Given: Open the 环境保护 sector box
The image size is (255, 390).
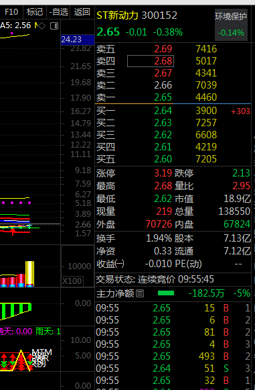Looking at the screenshot, I should tap(231, 25).
